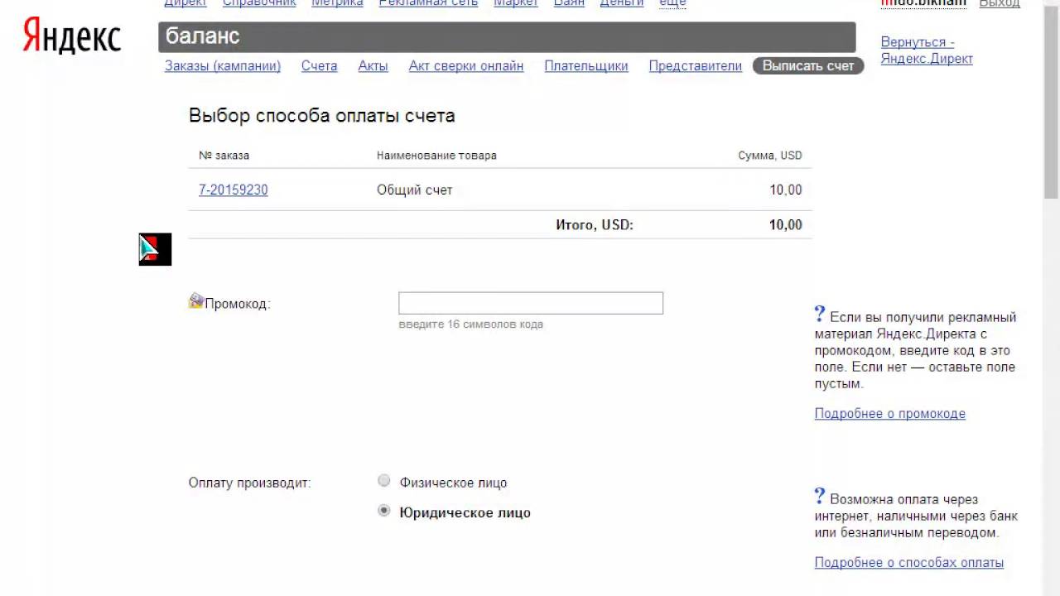
Task: Click the question mark beside payment methods help
Action: (820, 496)
